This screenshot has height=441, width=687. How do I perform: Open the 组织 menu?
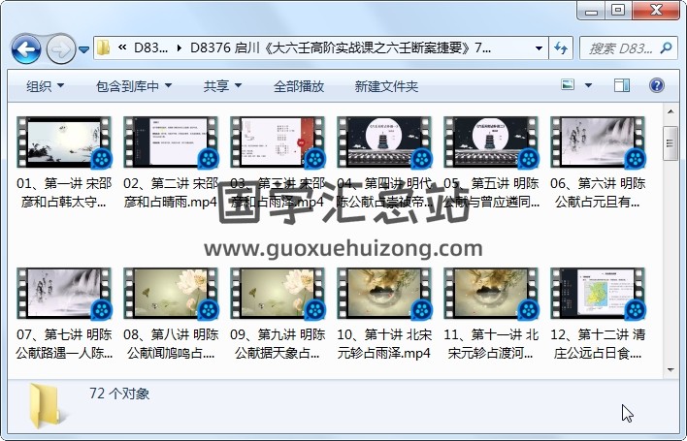point(45,86)
